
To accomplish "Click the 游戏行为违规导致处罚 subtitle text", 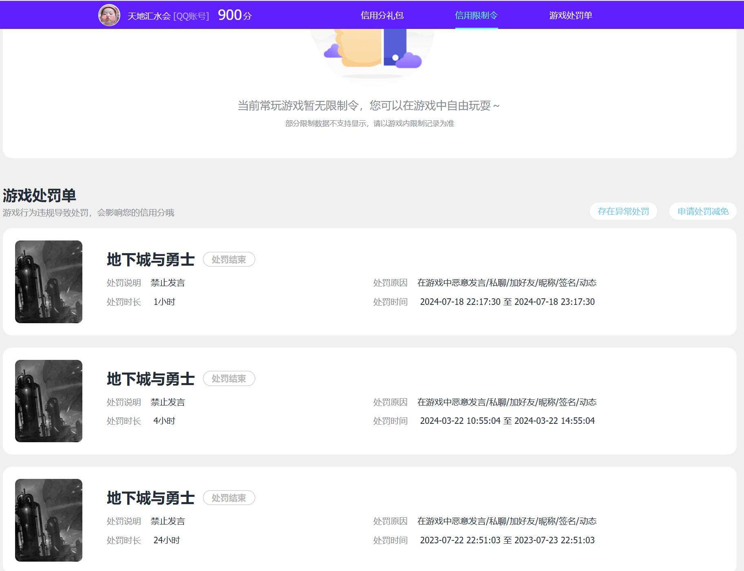I will pyautogui.click(x=88, y=213).
